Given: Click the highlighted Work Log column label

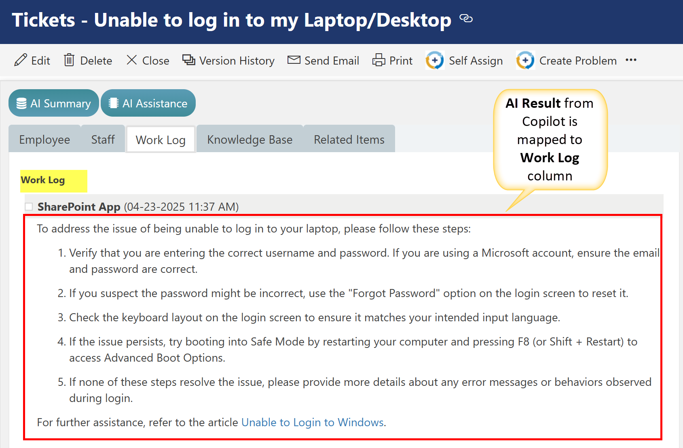Looking at the screenshot, I should 43,180.
